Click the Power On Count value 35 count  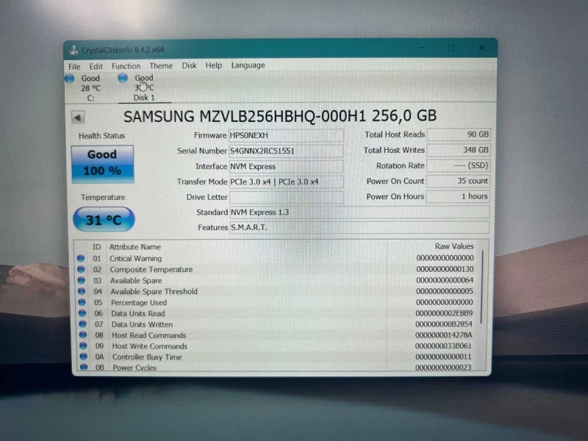click(x=458, y=181)
